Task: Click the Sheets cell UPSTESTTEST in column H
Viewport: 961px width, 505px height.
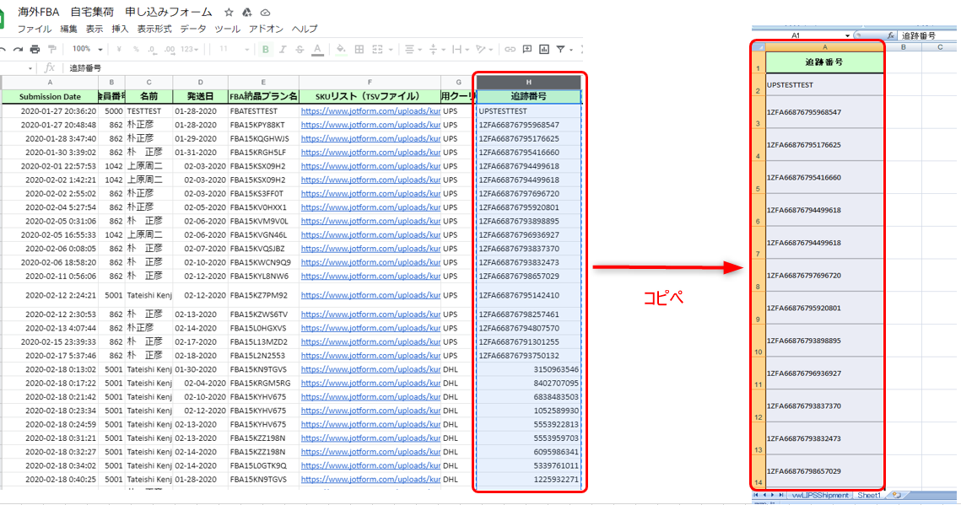Action: pos(528,111)
